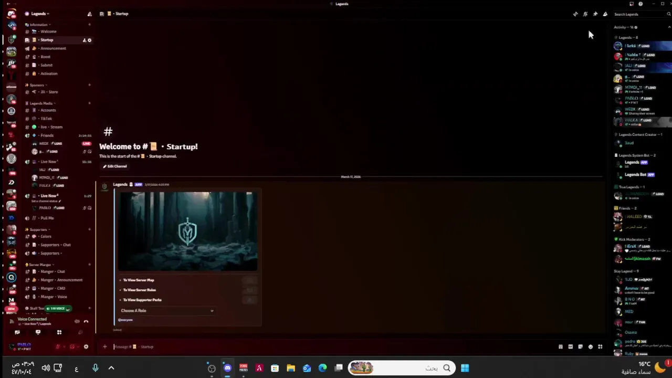
Task: Toggle microphone mute in user panel
Action: [x=58, y=346]
